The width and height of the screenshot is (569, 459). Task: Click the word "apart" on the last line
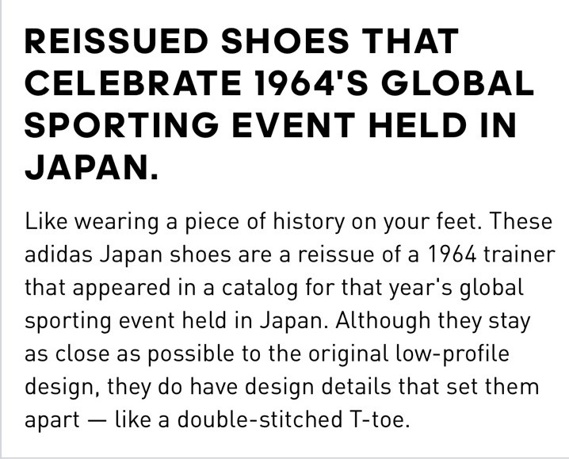click(52, 420)
